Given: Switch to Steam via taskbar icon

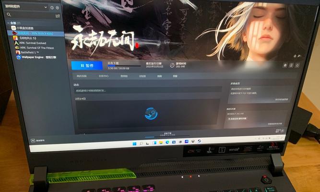Looking at the screenshot, I should [x=199, y=141].
